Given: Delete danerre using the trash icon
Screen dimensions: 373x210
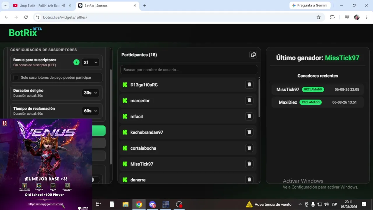Looking at the screenshot, I should pyautogui.click(x=249, y=180).
